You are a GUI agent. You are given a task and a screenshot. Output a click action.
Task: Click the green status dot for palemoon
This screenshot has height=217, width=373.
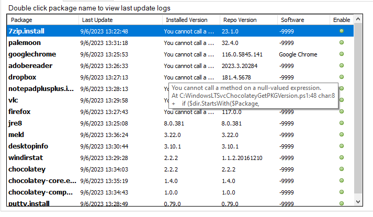point(342,43)
